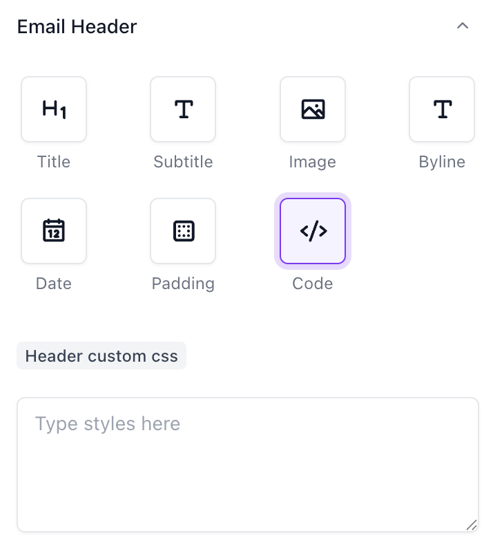Click the Email Header section title

tap(77, 27)
